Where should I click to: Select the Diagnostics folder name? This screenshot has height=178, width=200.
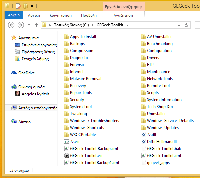[80, 58]
